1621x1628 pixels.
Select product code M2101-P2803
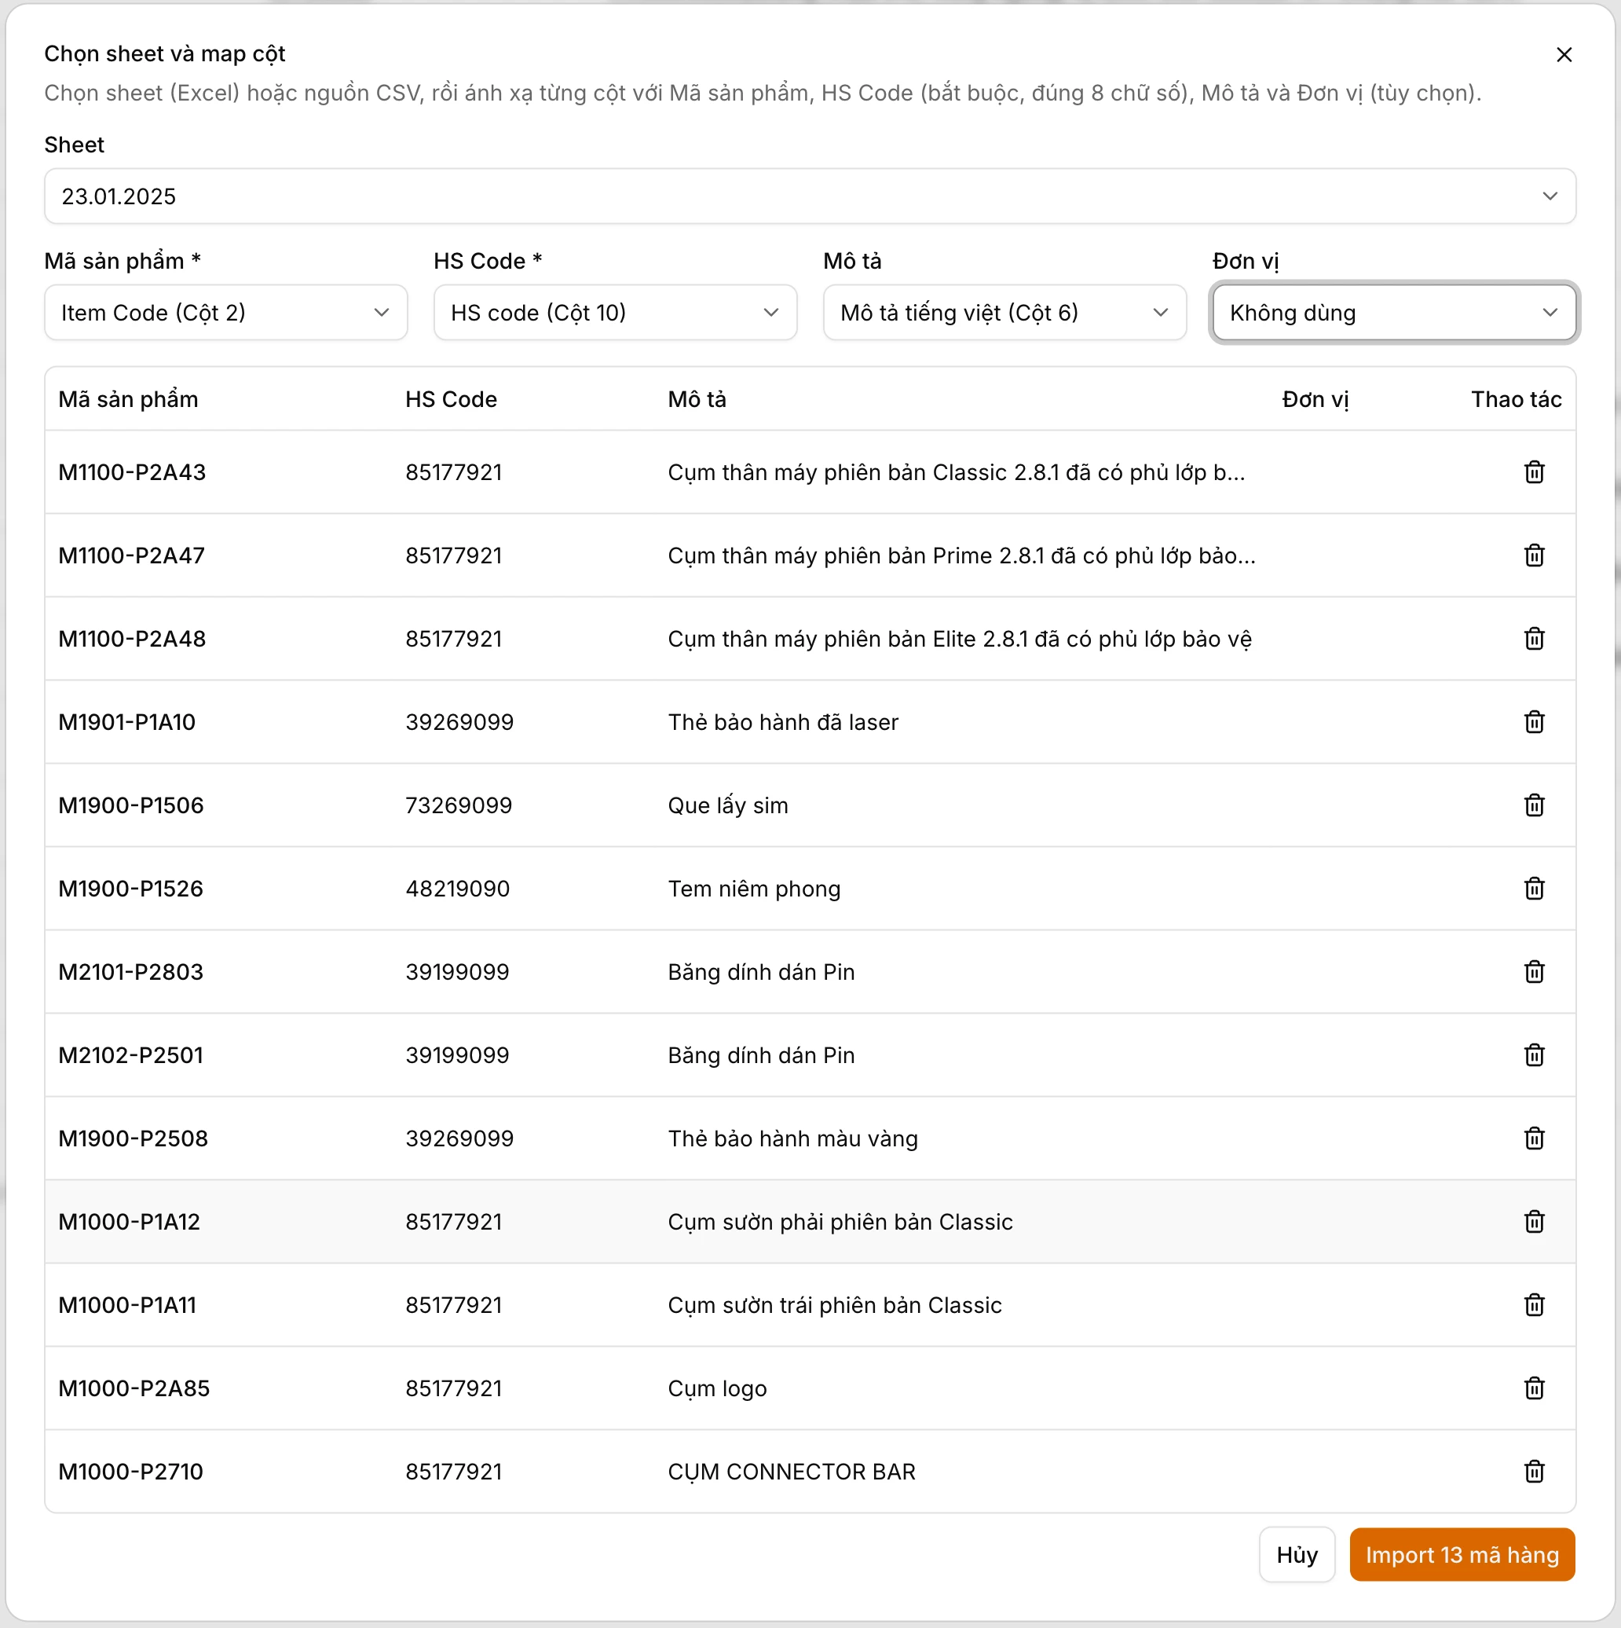pyautogui.click(x=130, y=973)
